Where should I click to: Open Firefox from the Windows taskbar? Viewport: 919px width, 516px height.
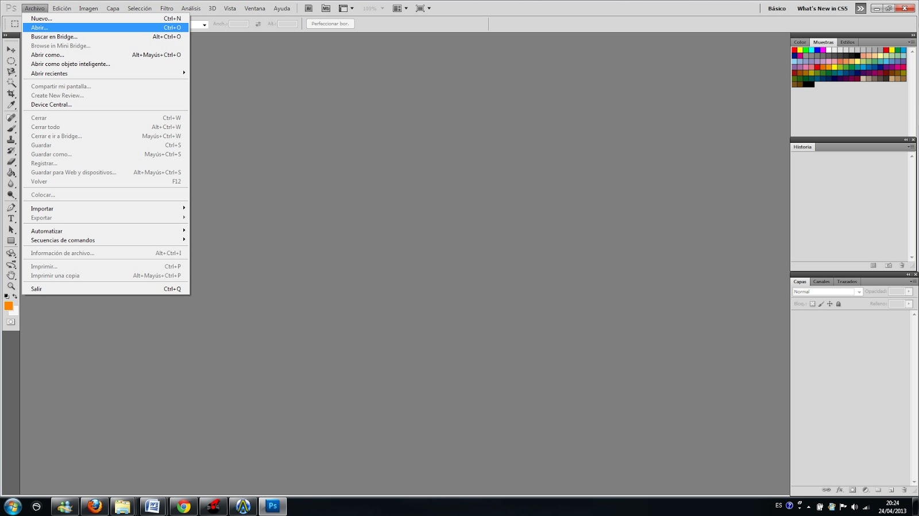(x=95, y=506)
